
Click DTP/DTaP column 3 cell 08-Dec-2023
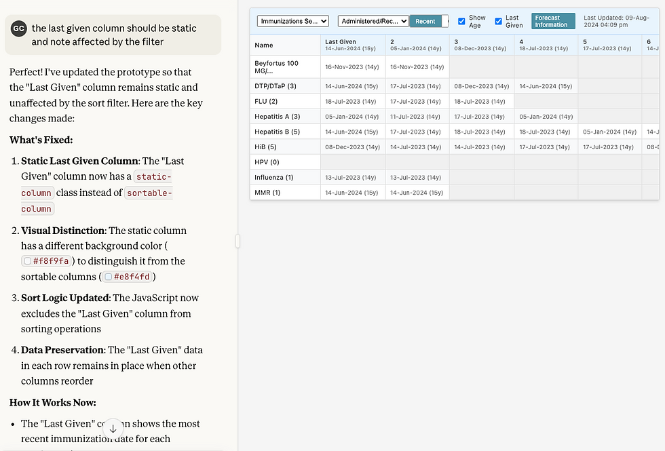coord(482,86)
